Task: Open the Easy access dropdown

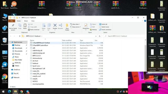Action: pyautogui.click(x=76, y=27)
